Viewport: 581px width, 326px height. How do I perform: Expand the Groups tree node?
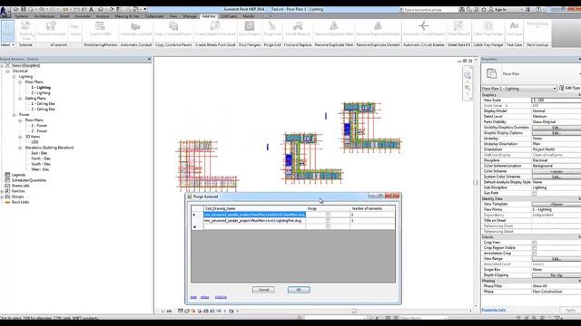pos(2,197)
